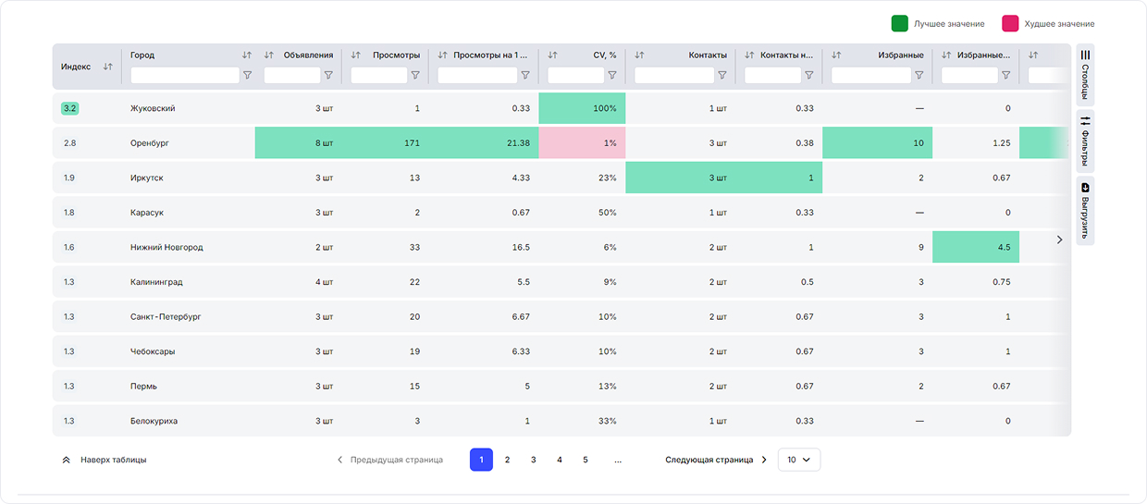The image size is (1147, 504).
Task: Go to page 2
Action: click(x=507, y=460)
